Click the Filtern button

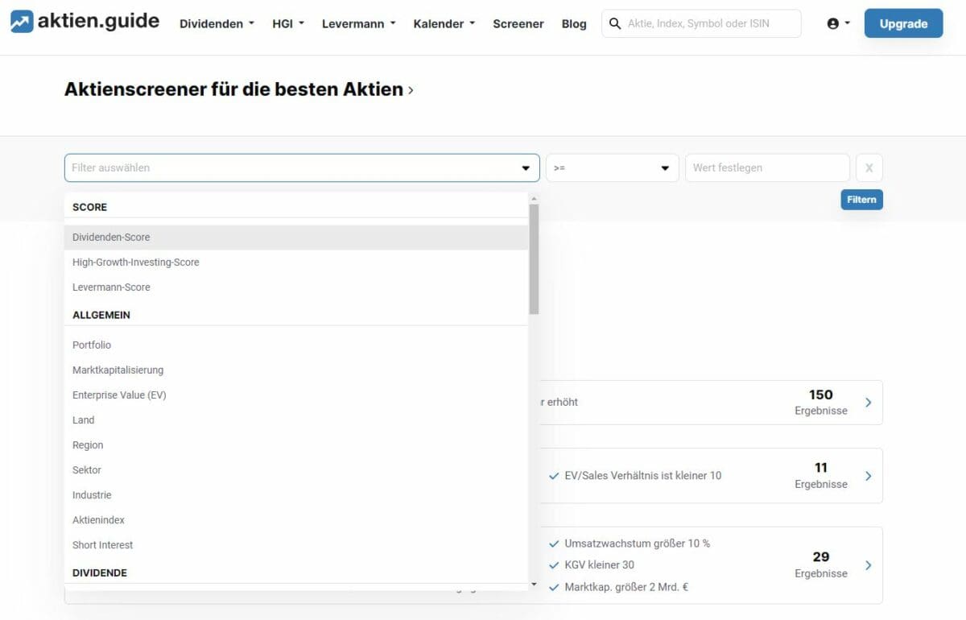tap(861, 199)
